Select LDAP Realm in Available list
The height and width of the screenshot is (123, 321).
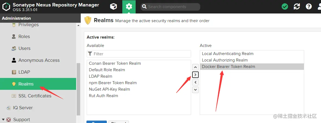[x=139, y=76]
